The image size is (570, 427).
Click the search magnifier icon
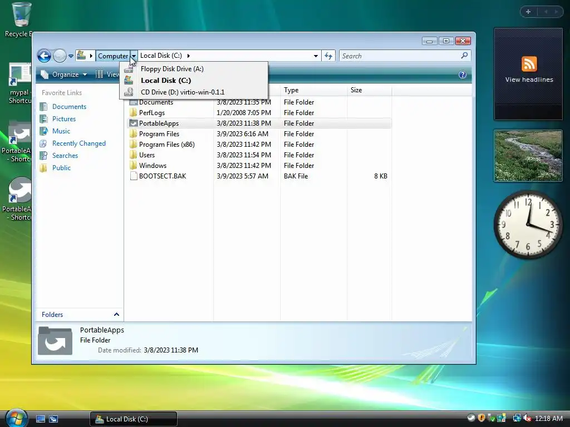click(464, 56)
